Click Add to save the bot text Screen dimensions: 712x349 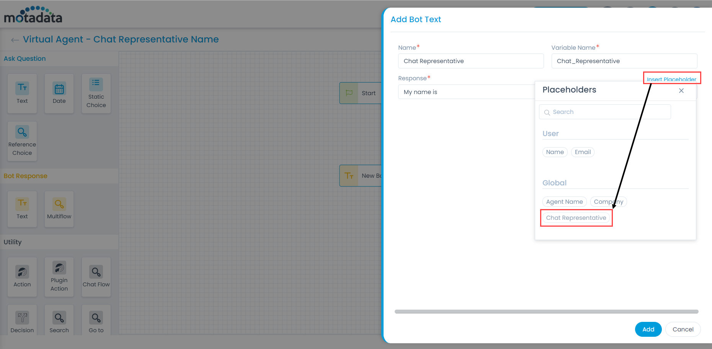[x=648, y=329]
